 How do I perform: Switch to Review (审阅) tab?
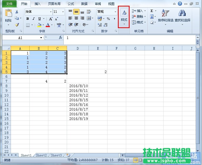pyautogui.click(x=98, y=4)
